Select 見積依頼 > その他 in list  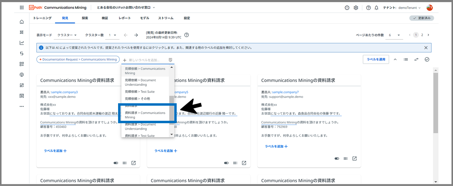point(145,99)
